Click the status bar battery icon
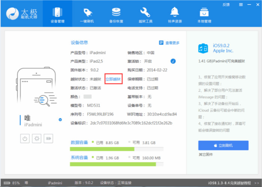This screenshot has height=187, width=262. pos(7,183)
